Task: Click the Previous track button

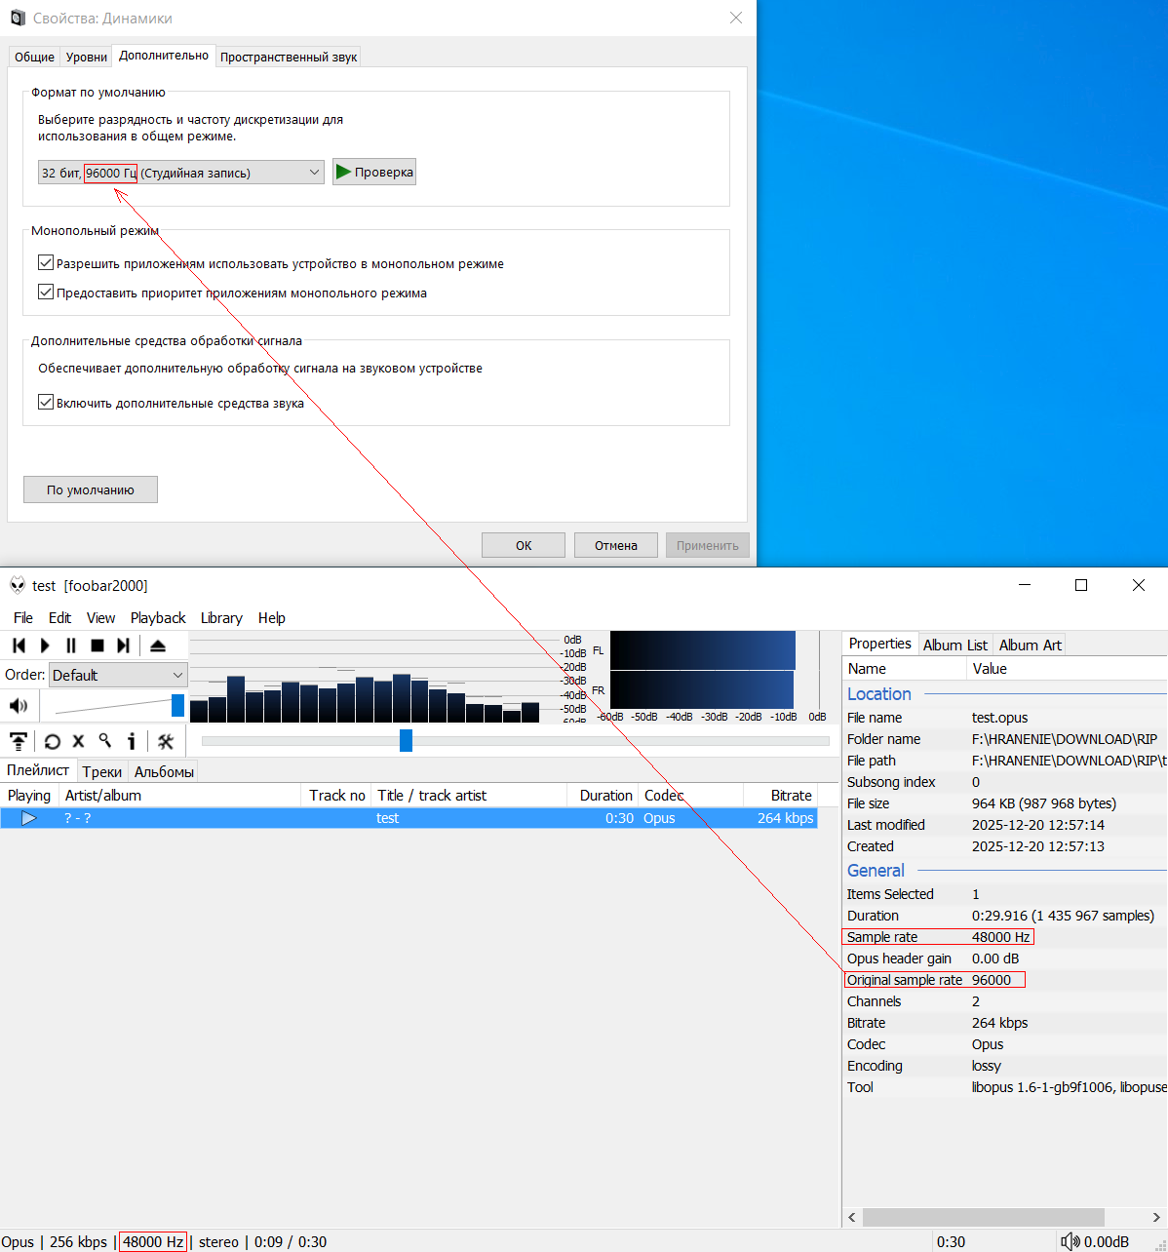Action: tap(19, 646)
